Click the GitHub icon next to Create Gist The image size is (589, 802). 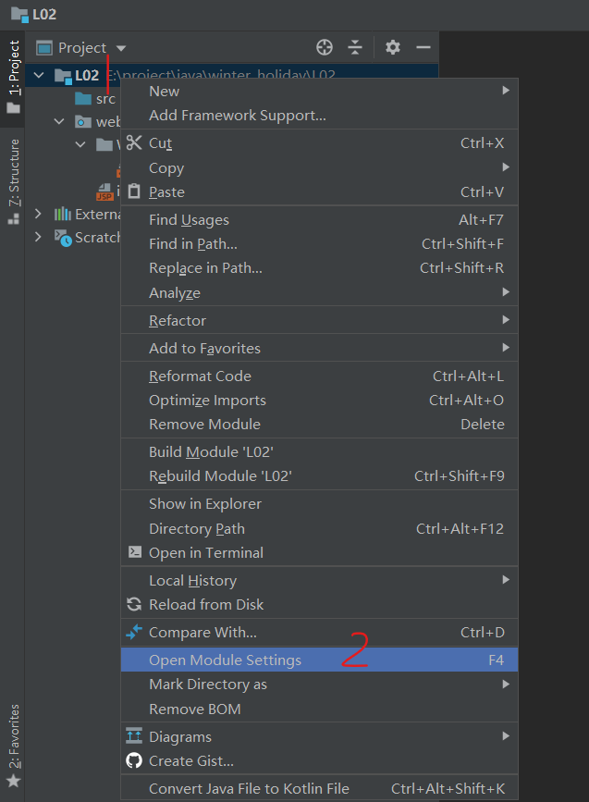pyautogui.click(x=134, y=760)
